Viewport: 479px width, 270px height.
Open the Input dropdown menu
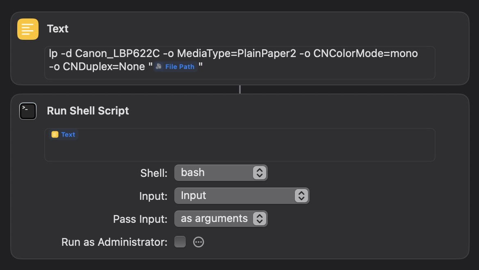pos(242,196)
